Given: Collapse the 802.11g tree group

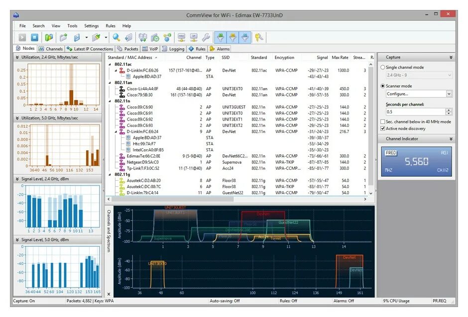Looking at the screenshot, I should 110,175.
